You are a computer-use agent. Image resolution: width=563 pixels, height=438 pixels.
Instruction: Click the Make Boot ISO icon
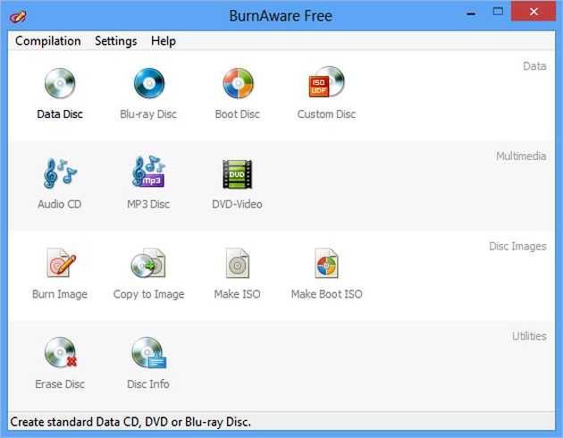pos(326,263)
